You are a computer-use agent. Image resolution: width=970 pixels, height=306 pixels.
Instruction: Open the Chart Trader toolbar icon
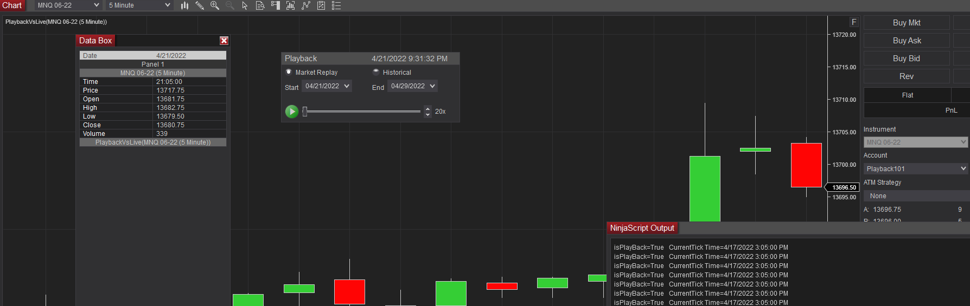pos(276,5)
